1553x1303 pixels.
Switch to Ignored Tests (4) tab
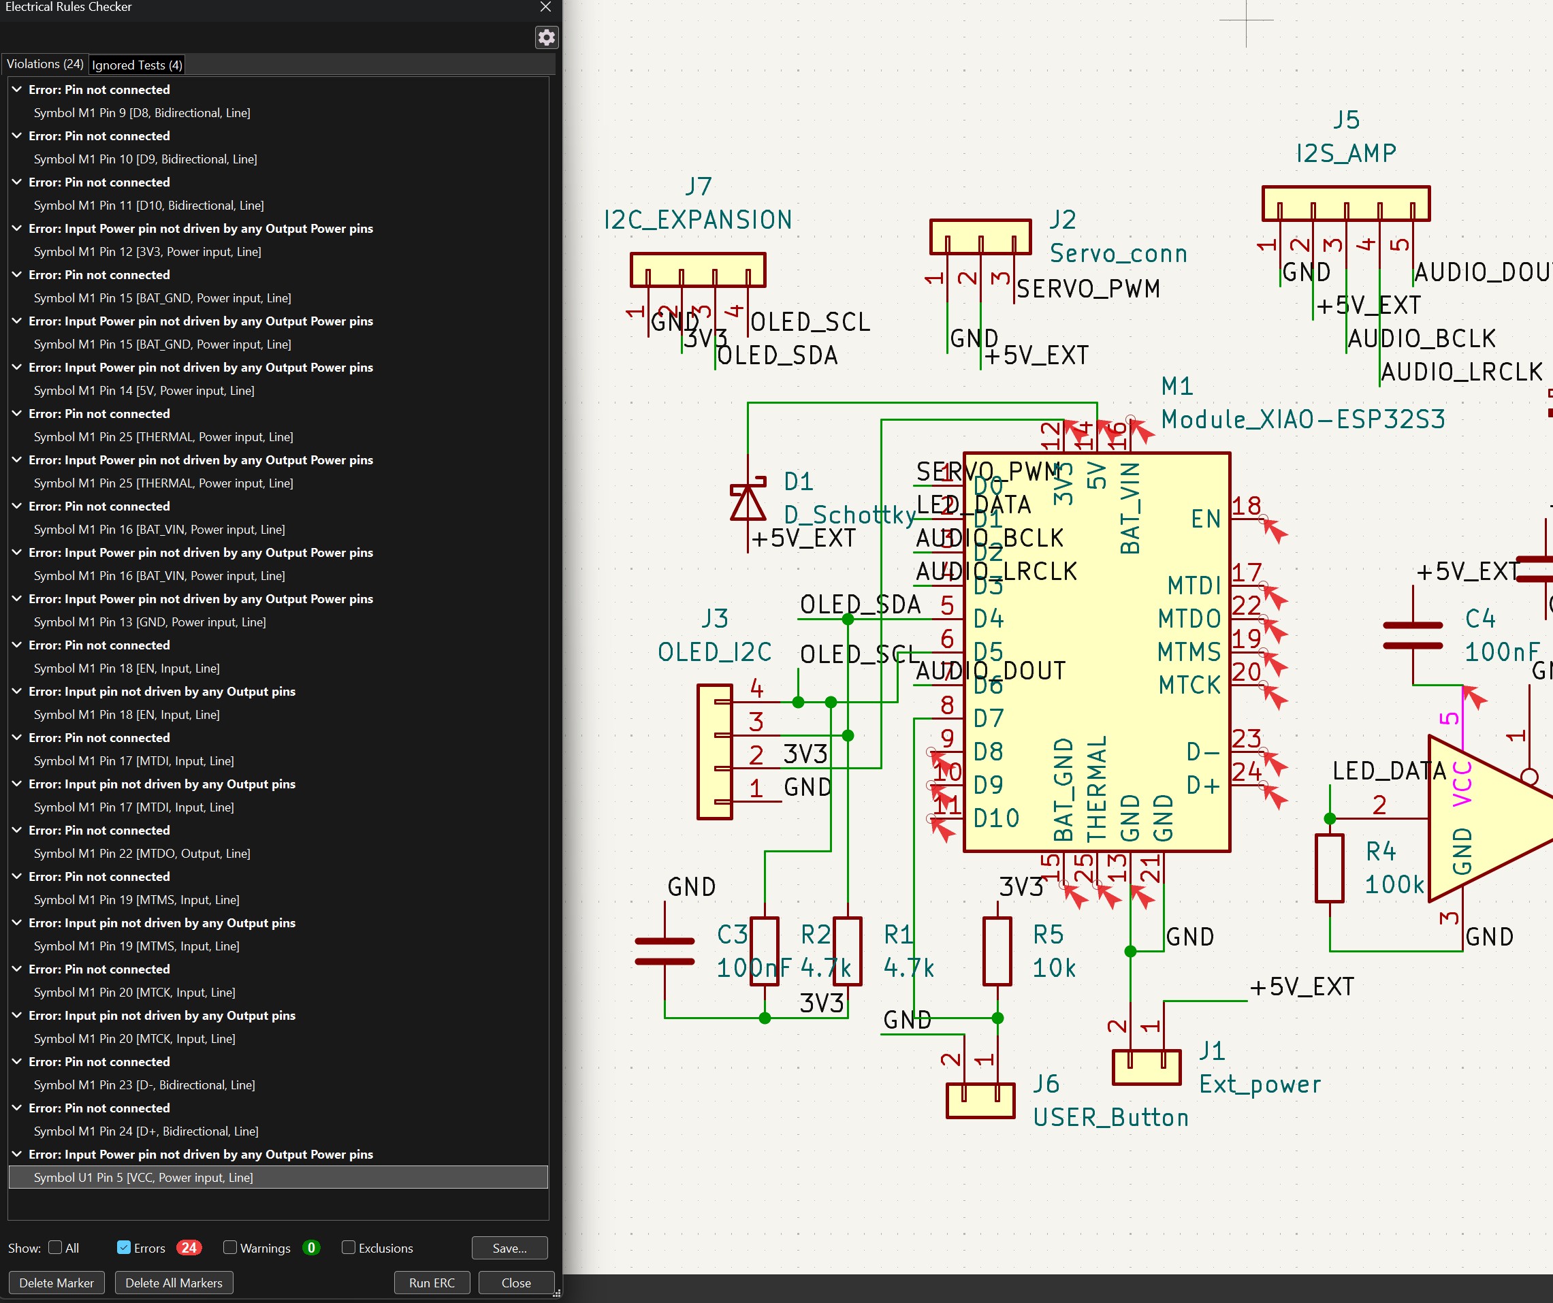pos(137,65)
